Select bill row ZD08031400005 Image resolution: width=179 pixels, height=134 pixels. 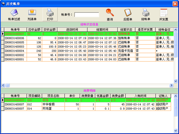tap(87, 42)
